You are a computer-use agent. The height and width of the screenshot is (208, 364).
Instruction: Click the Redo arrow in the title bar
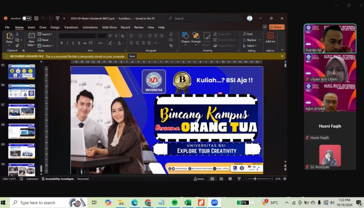tap(51, 18)
